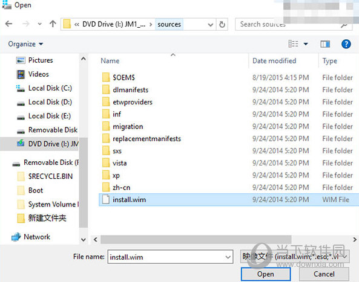Open the view options dropdown arrow

306,44
